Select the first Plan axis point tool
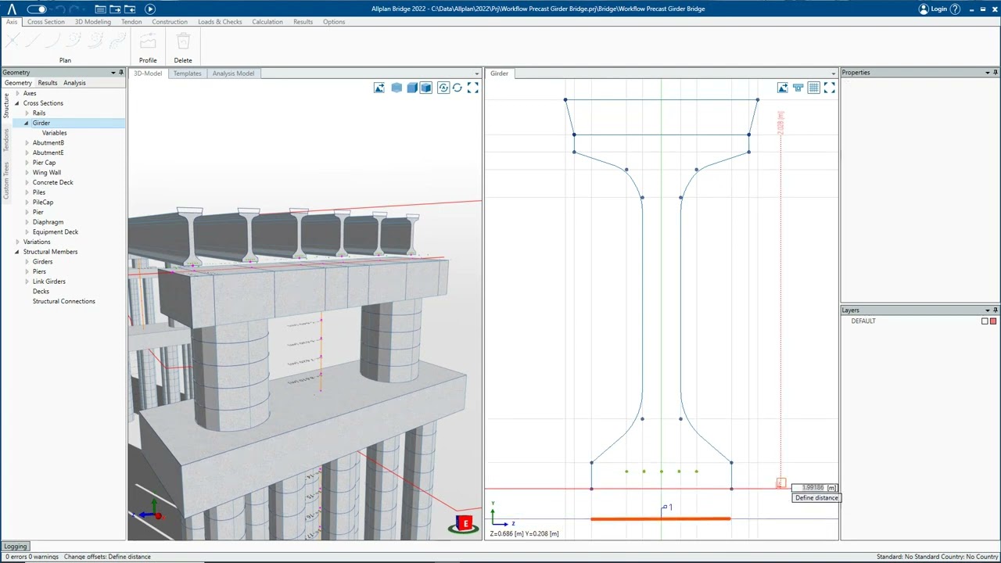Viewport: 1001px width, 563px height. (13, 40)
